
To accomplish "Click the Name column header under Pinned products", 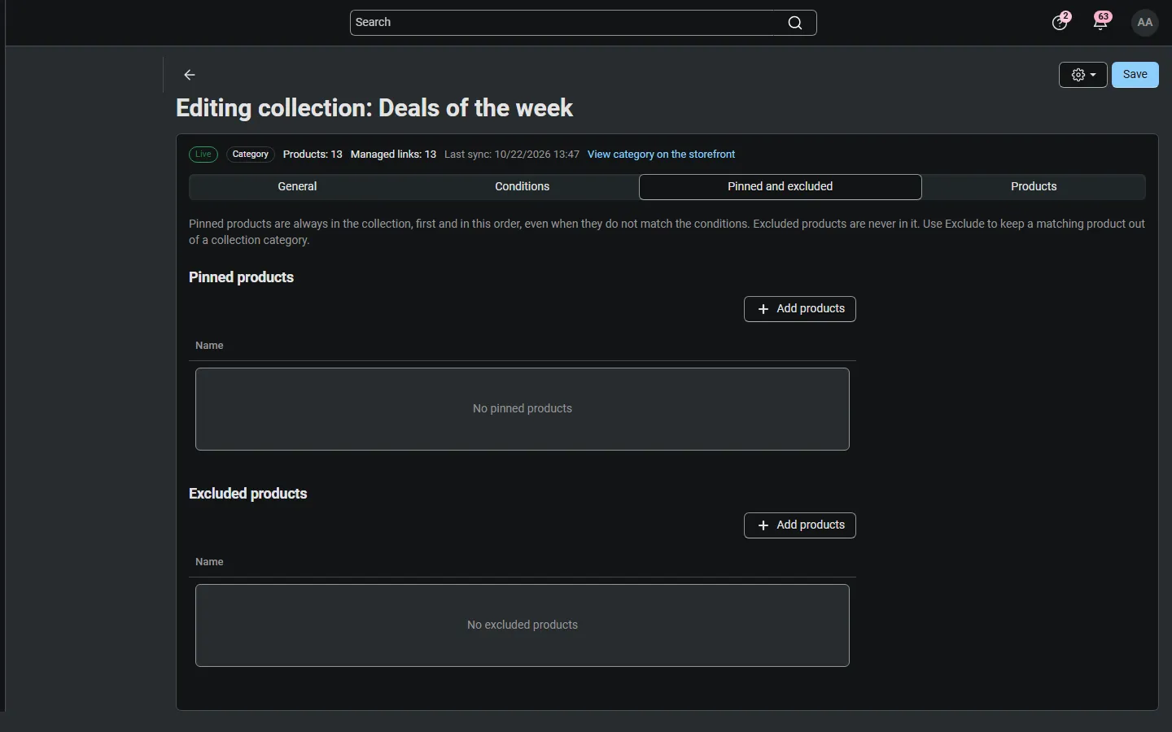I will click(209, 346).
